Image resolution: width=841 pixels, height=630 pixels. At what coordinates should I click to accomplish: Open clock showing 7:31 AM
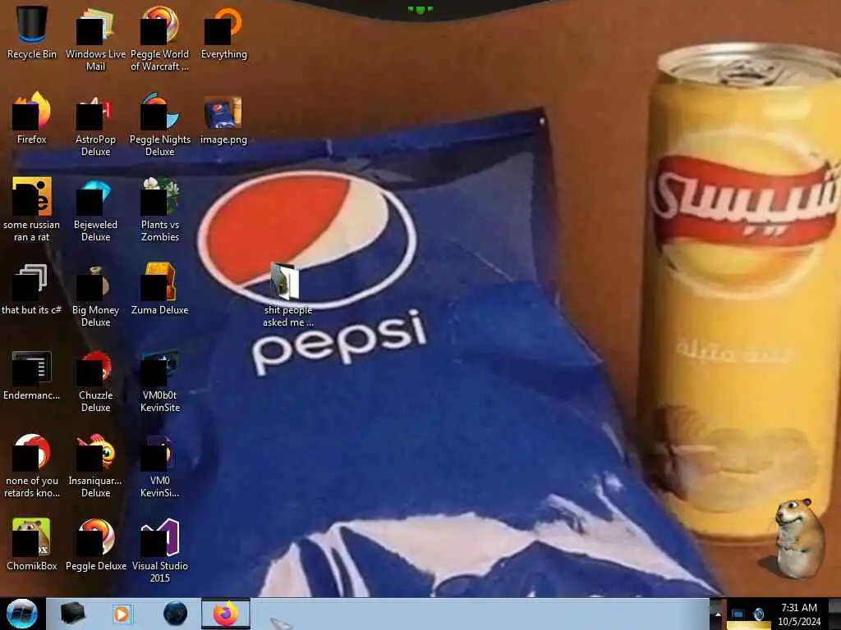(799, 614)
